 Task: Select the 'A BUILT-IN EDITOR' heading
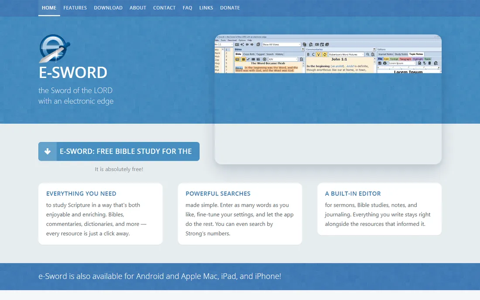pyautogui.click(x=353, y=194)
